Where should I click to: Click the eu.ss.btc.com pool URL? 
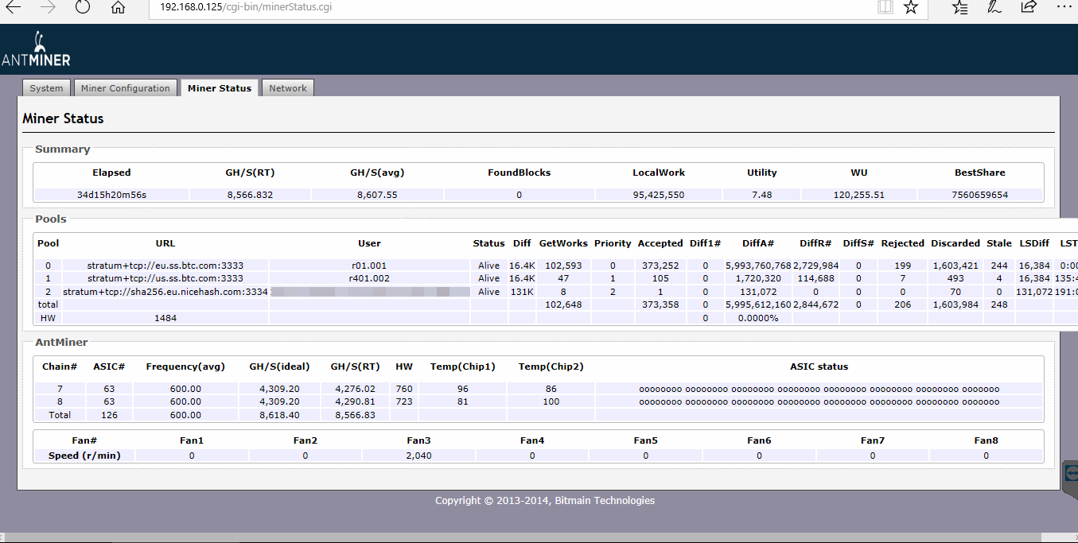pyautogui.click(x=165, y=266)
